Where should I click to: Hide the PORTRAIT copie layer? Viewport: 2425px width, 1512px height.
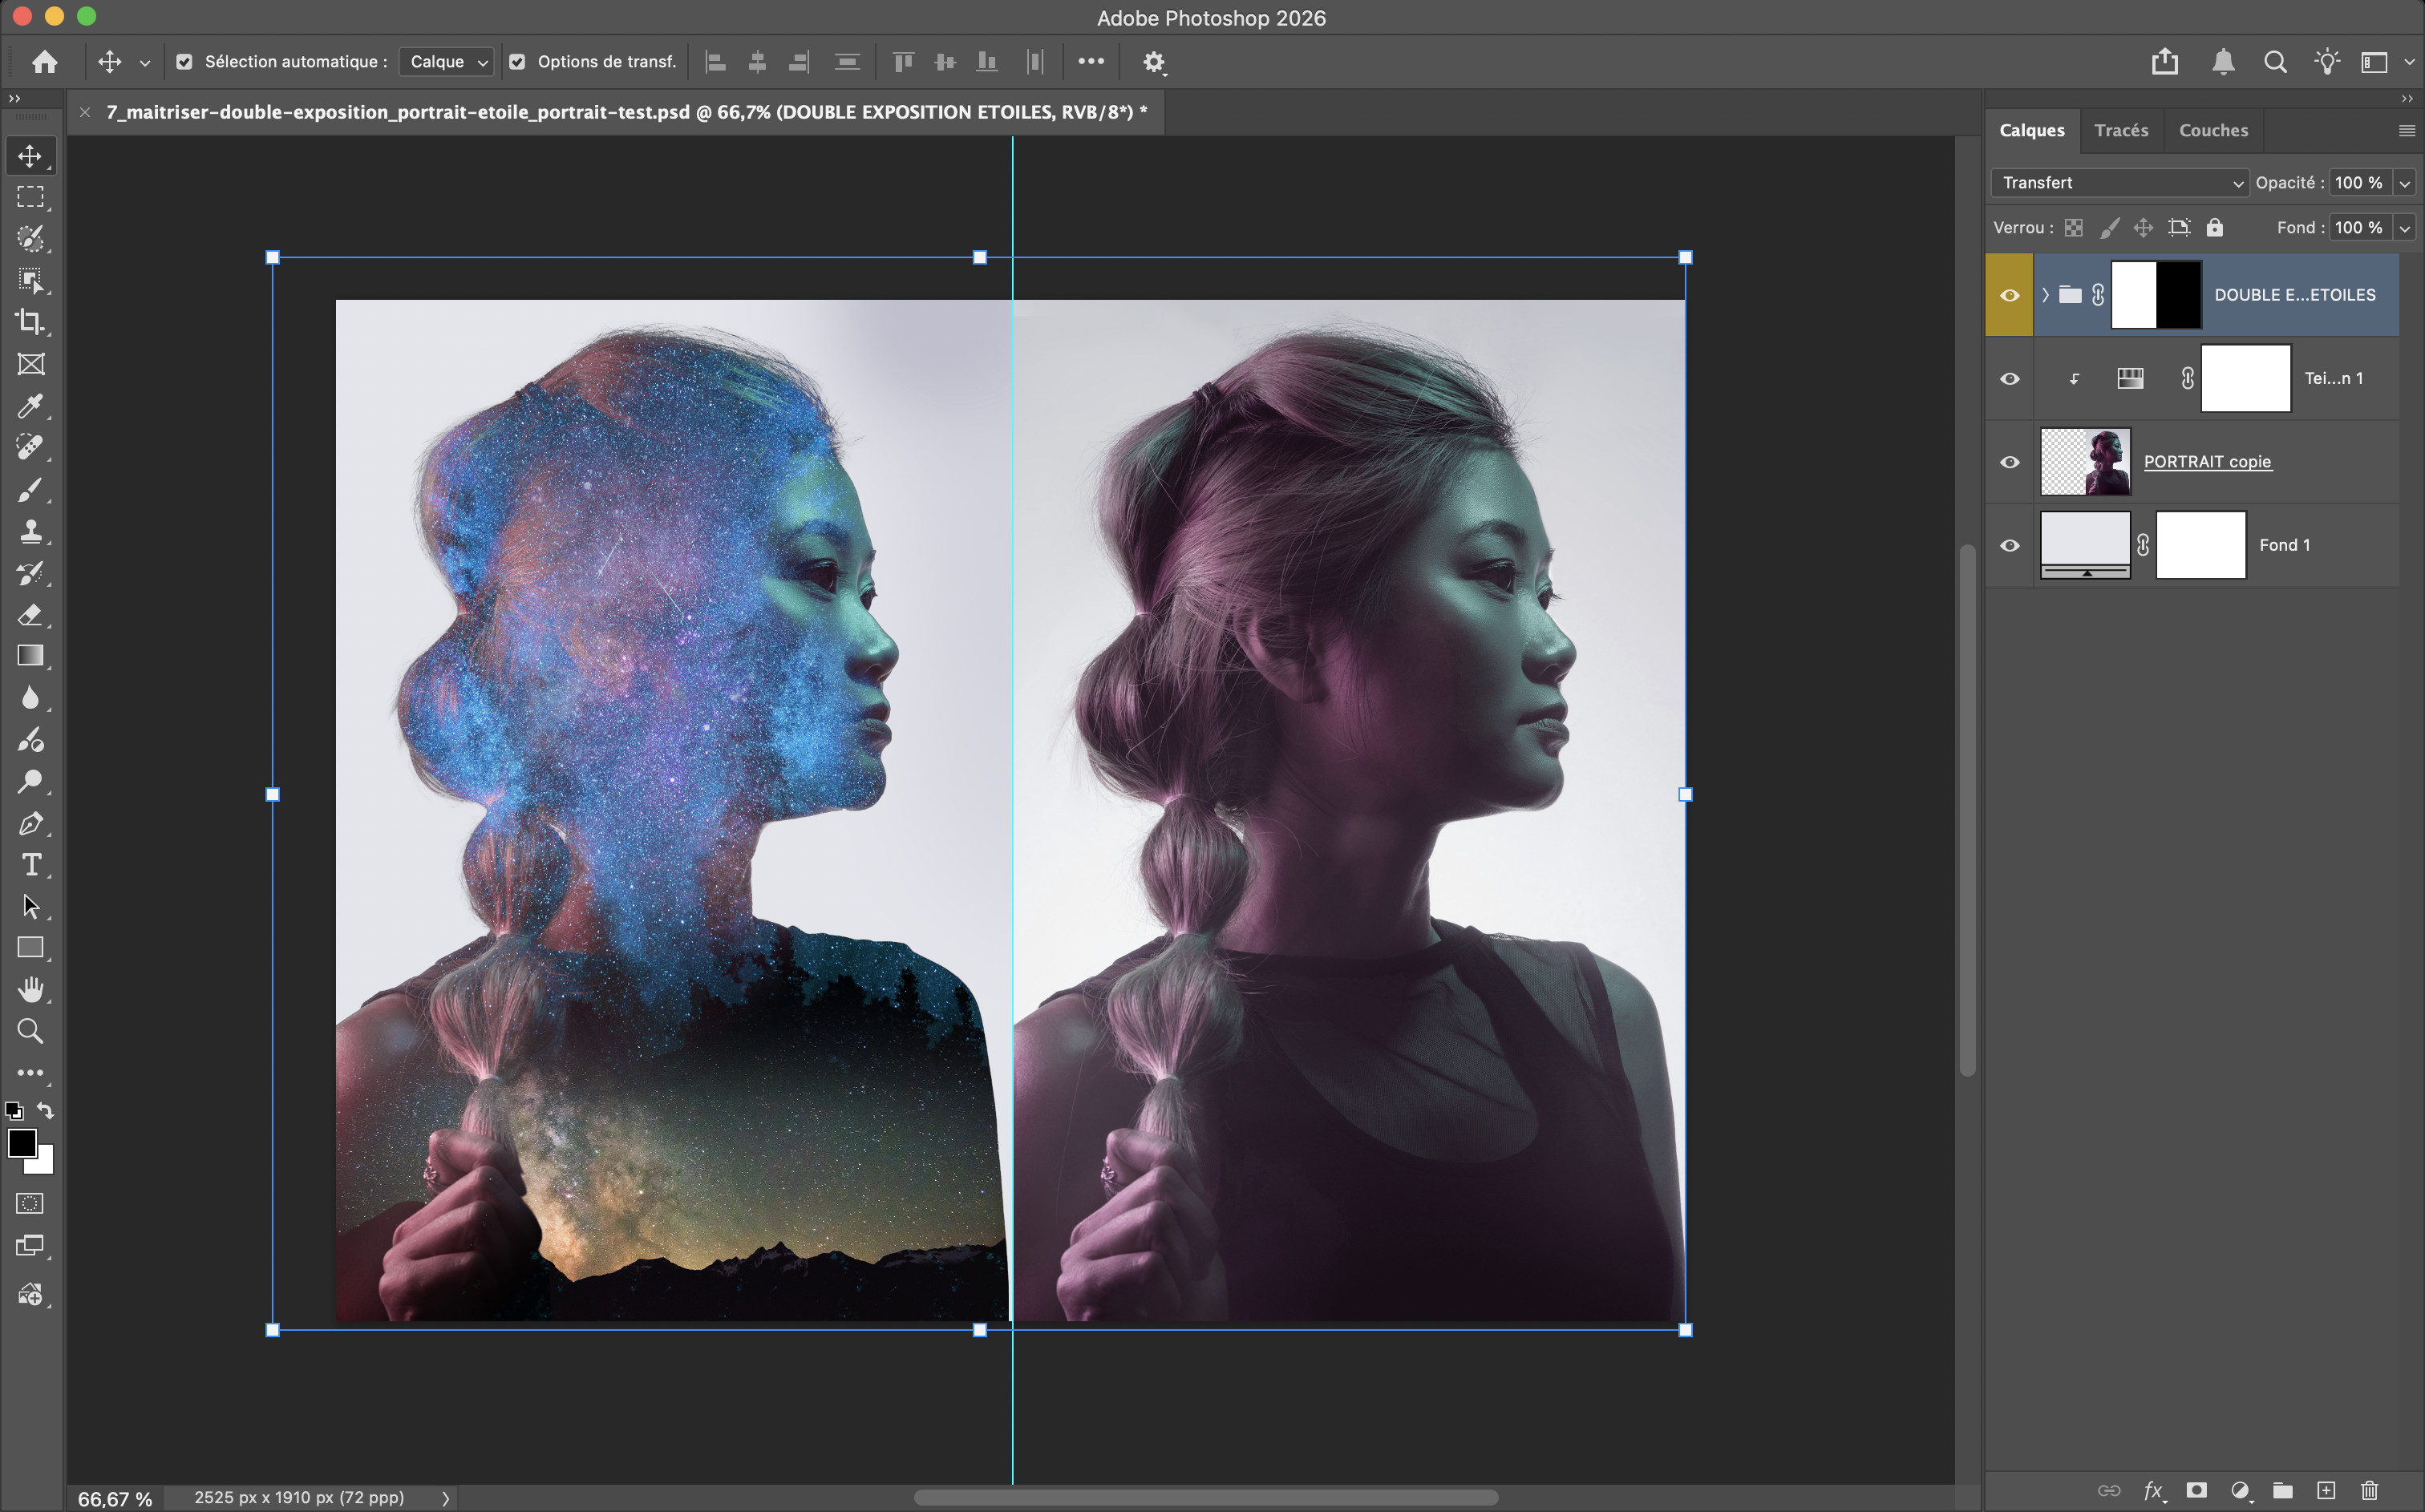point(2009,462)
